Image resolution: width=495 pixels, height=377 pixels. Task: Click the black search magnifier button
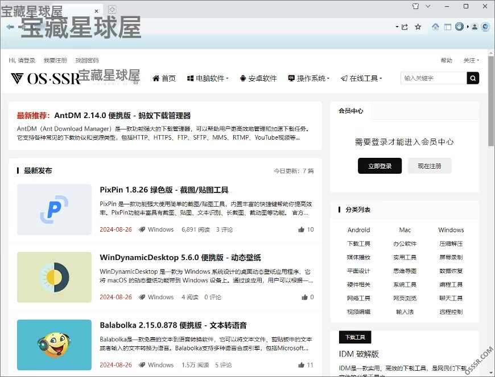(x=473, y=78)
